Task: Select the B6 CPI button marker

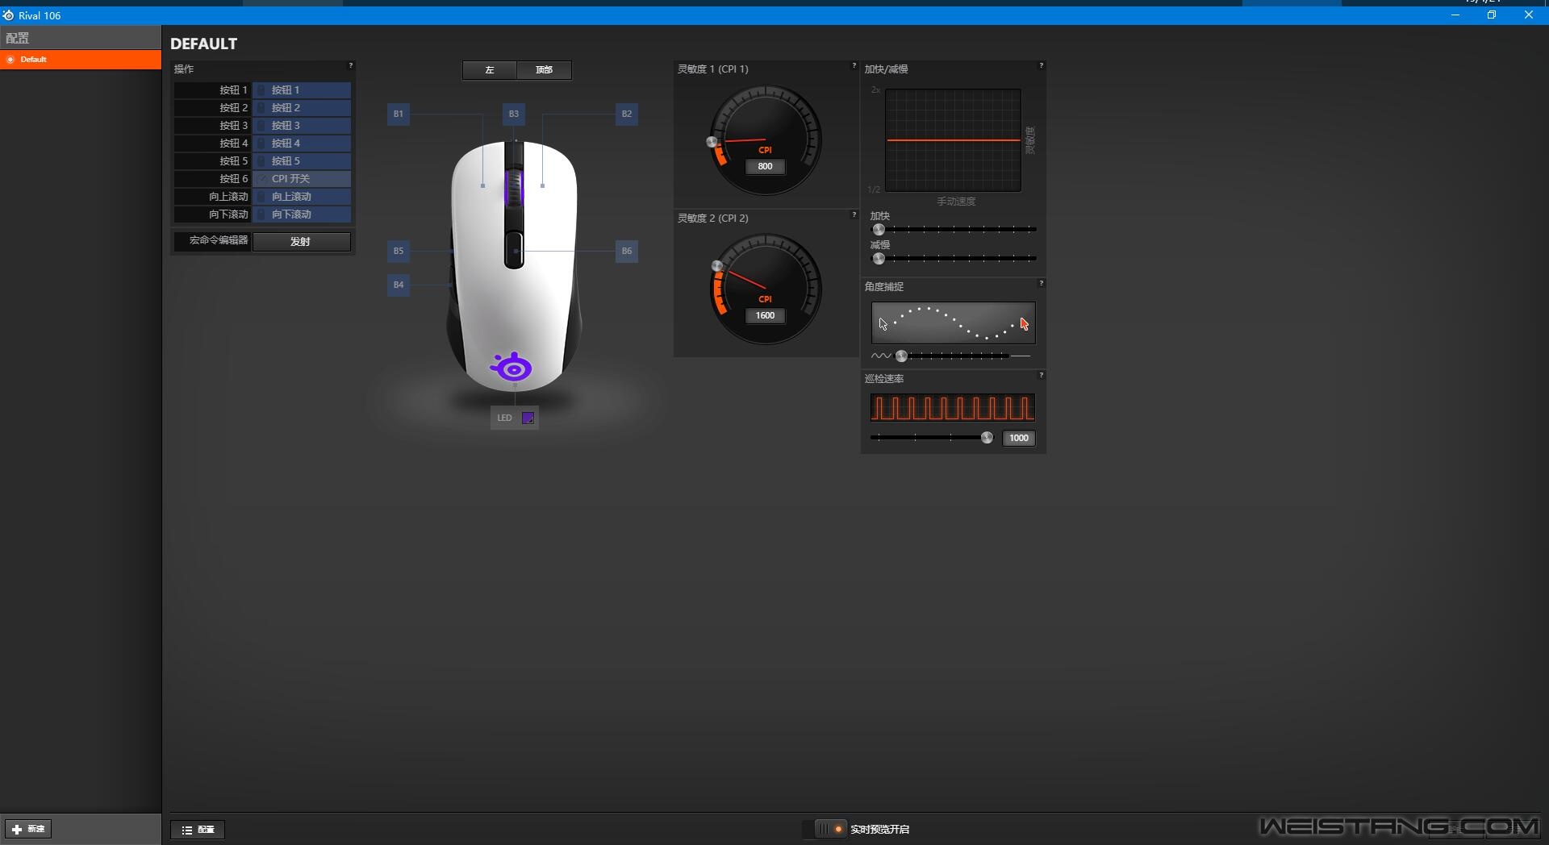Action: [627, 251]
